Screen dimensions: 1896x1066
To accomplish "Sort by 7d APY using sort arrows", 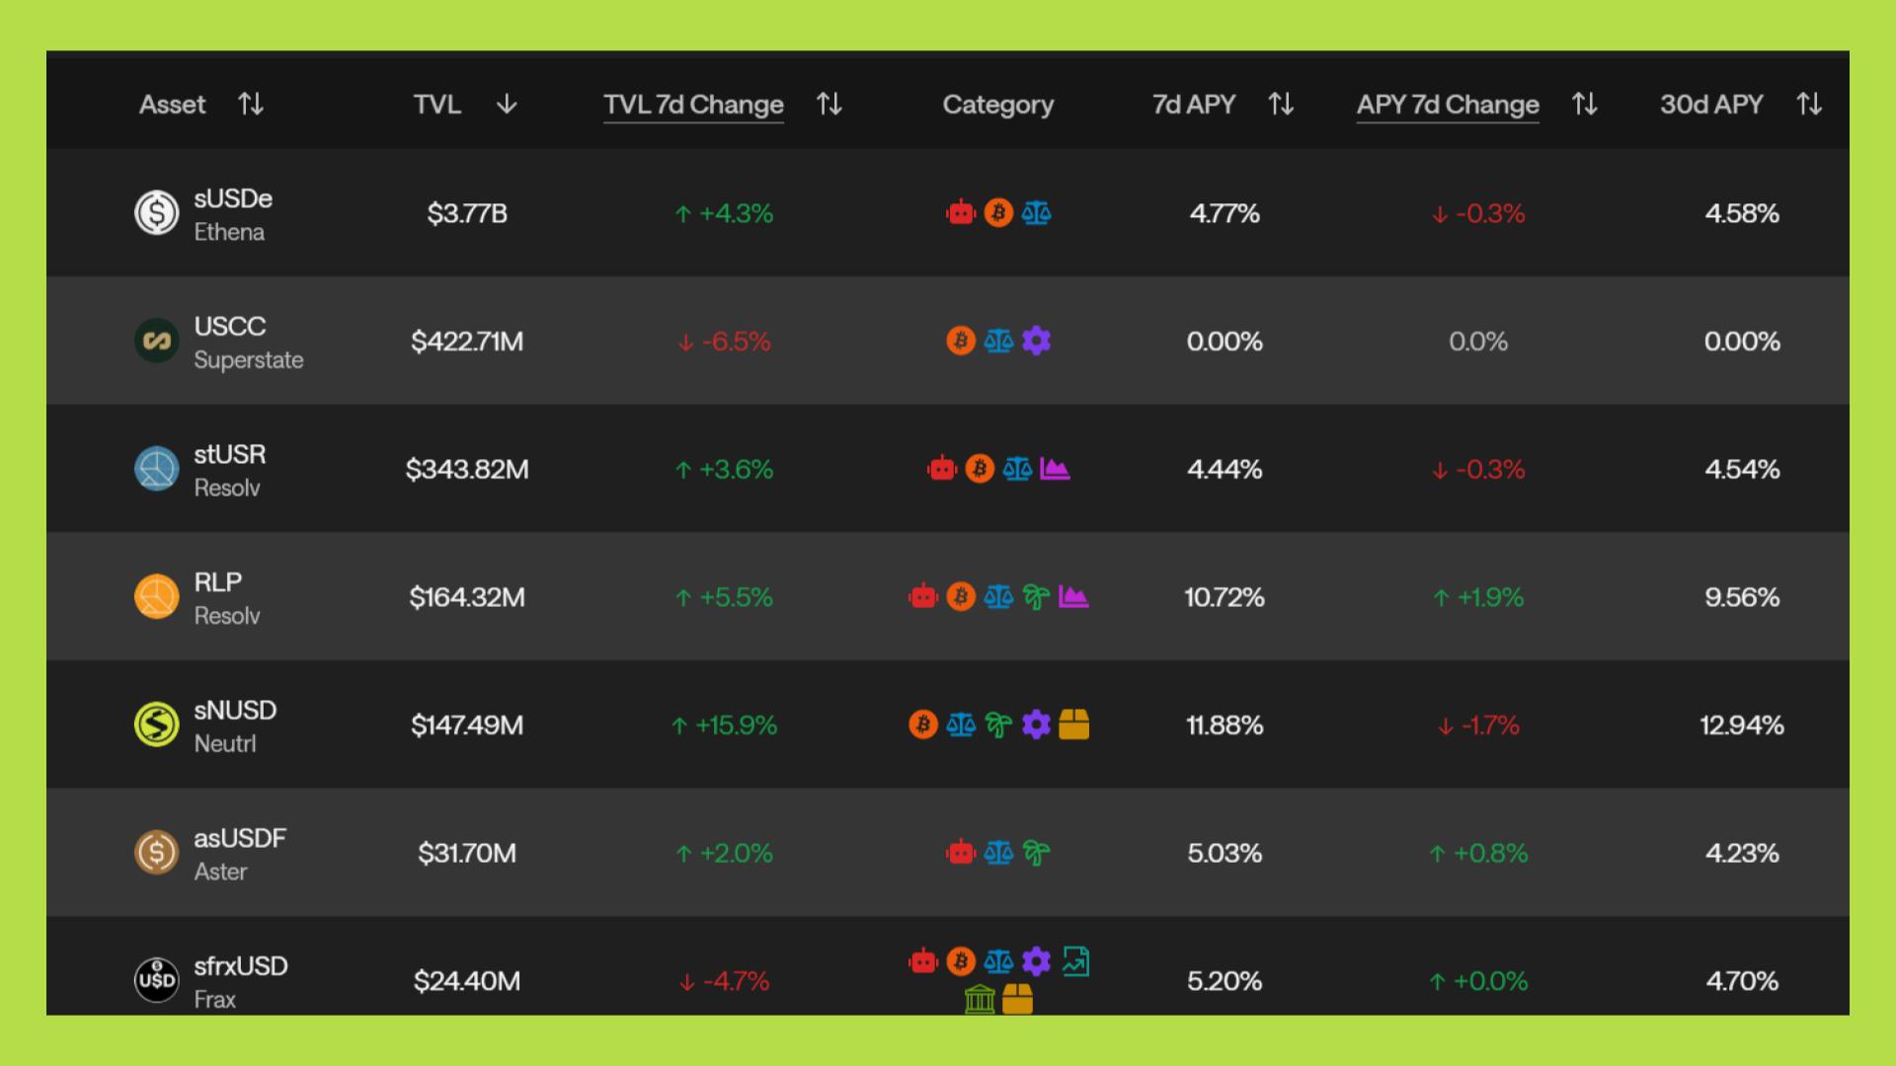I will click(x=1281, y=105).
